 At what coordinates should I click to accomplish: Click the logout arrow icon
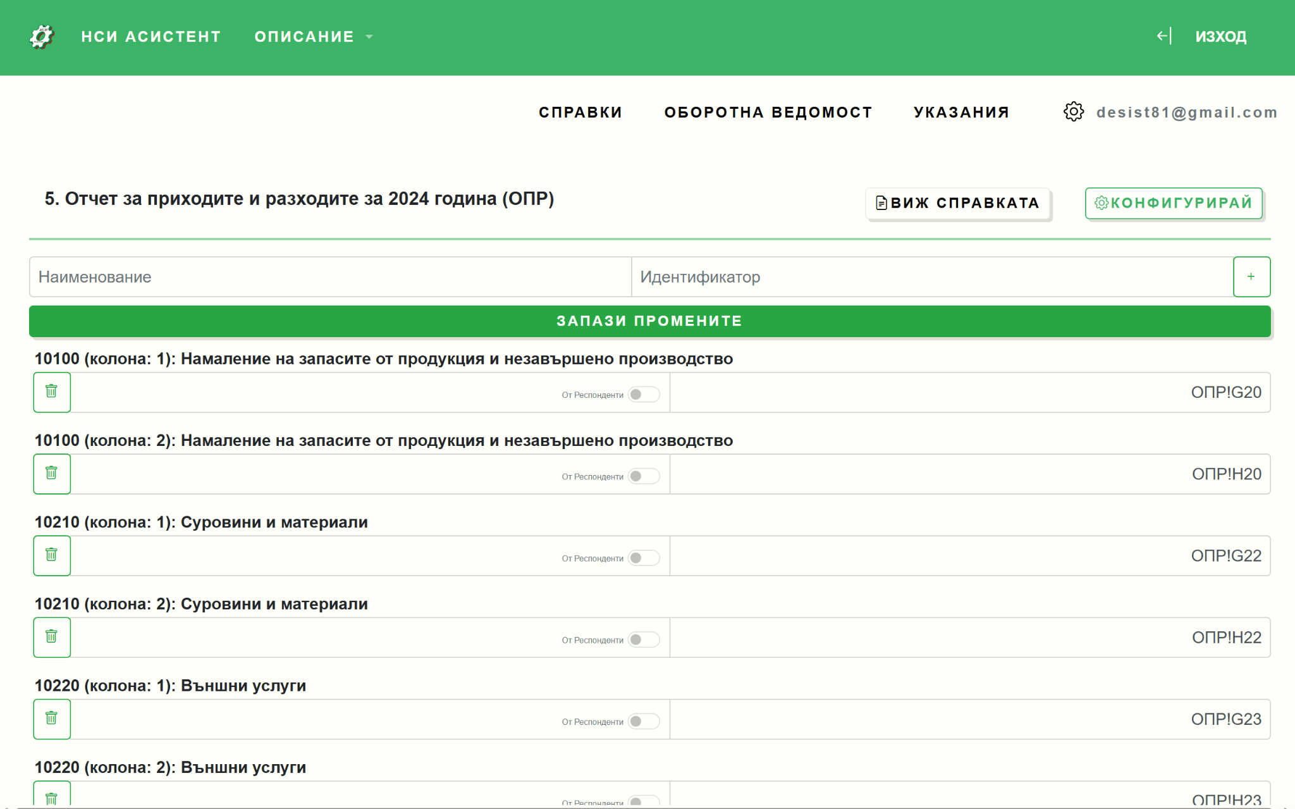point(1163,37)
